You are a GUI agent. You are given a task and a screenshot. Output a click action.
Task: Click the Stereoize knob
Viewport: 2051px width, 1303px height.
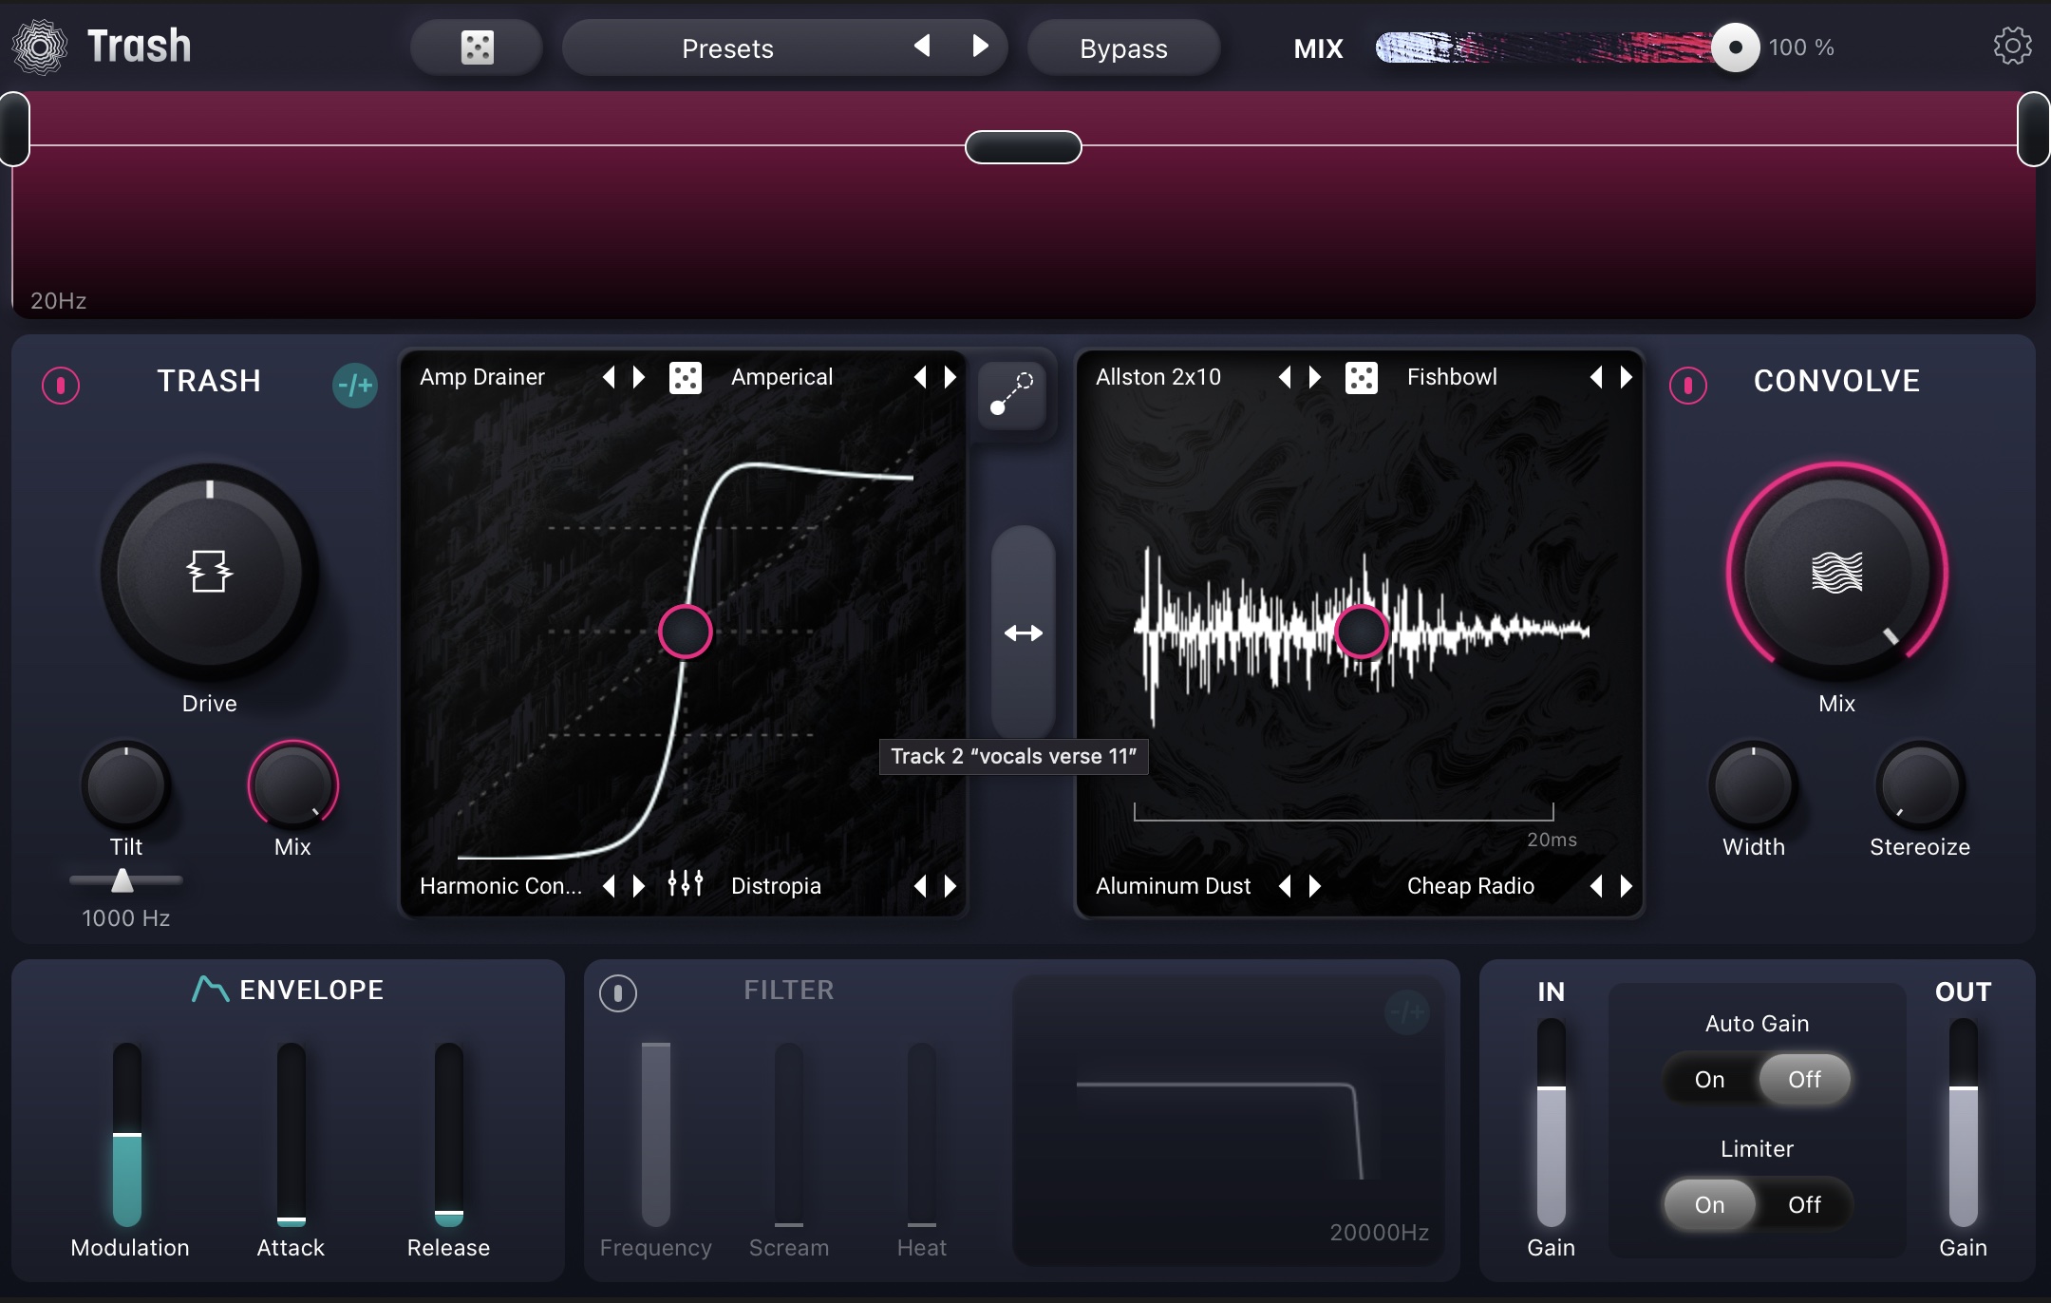pyautogui.click(x=1919, y=785)
